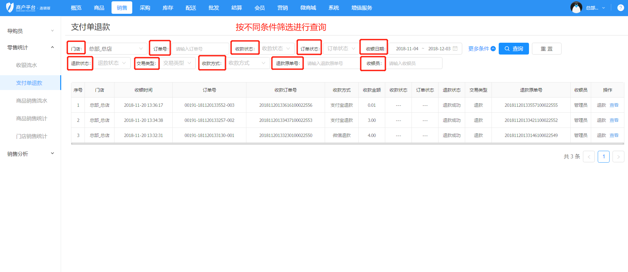Image resolution: width=628 pixels, height=272 pixels.
Task: Go to next page arrow
Action: (x=618, y=157)
